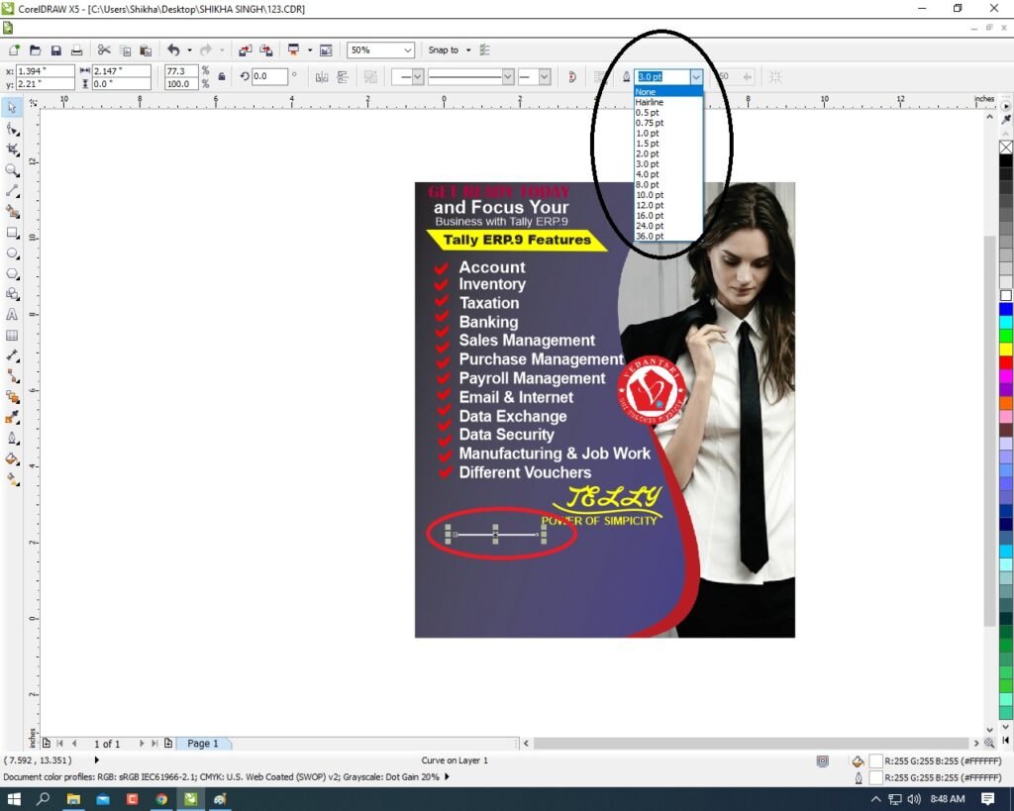Click the Export icon

265,50
